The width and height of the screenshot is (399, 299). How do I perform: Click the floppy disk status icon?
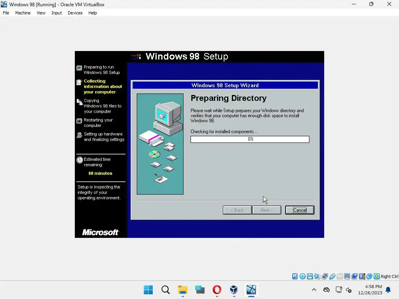point(310,276)
